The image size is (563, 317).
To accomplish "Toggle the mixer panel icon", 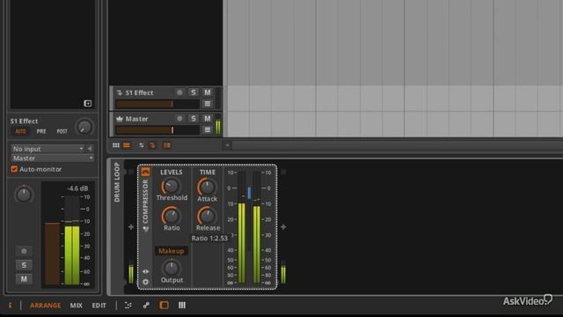I will tap(182, 306).
